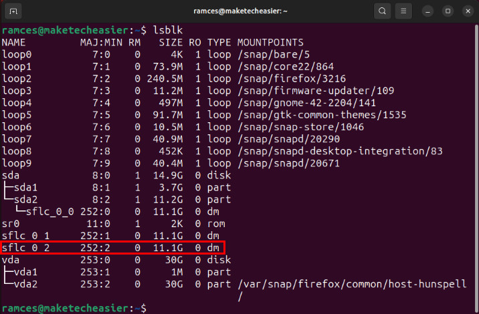Click the loop0 device name
This screenshot has height=314, width=479.
[17, 55]
